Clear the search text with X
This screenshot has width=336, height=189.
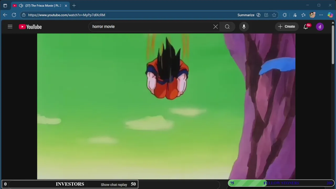(216, 27)
